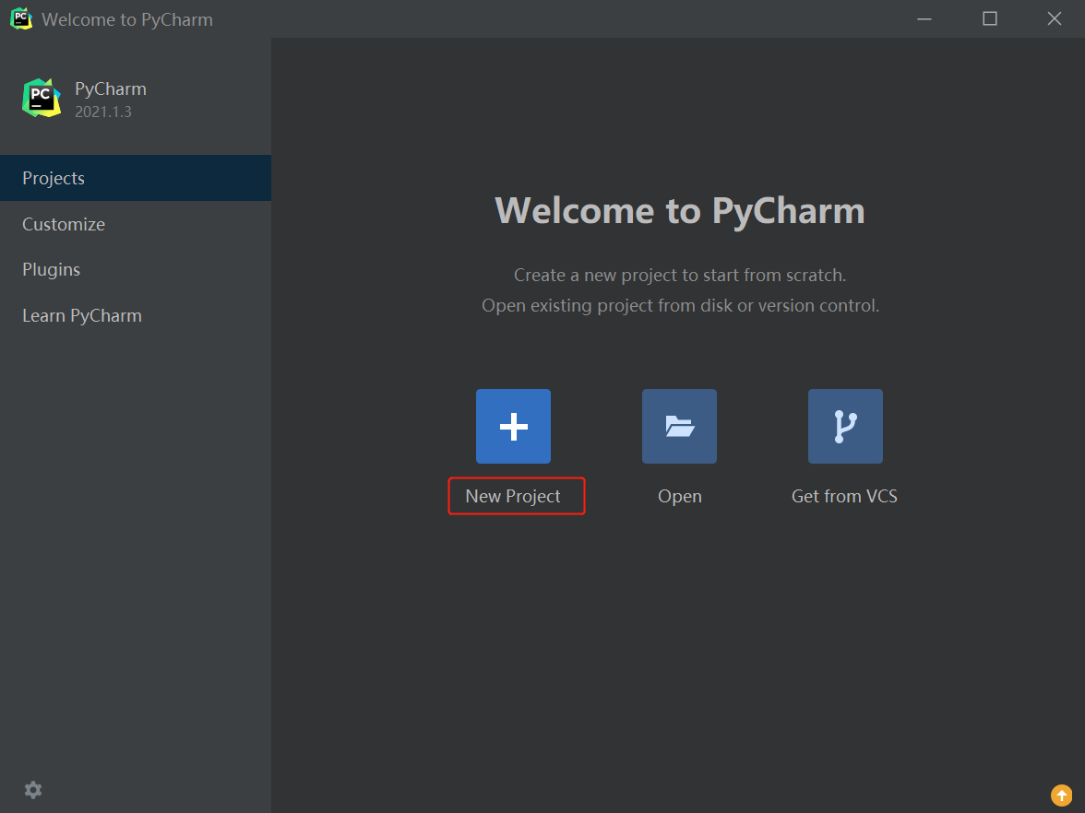
Task: Go to the Learn PyCharm tab
Action: pyautogui.click(x=136, y=315)
